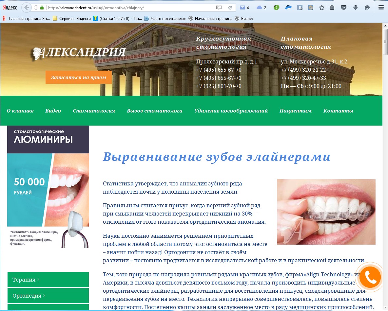The height and width of the screenshot is (311, 388).
Task: Open 'Пациентам' menu item
Action: click(x=296, y=111)
